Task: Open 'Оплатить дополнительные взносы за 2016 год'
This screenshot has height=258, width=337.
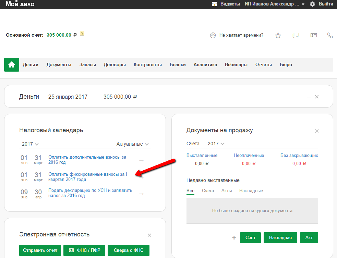Action: click(87, 160)
